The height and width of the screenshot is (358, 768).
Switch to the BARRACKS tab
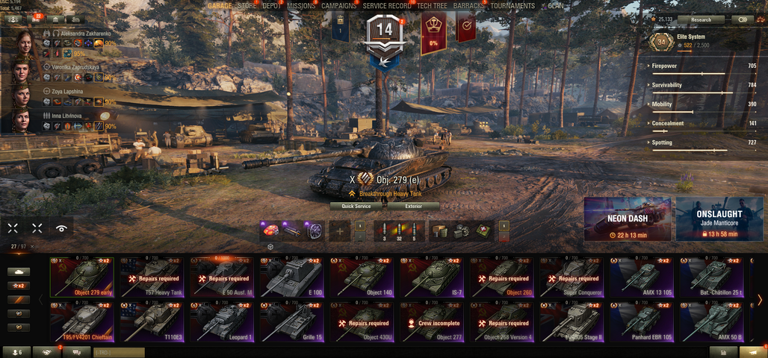pos(468,6)
